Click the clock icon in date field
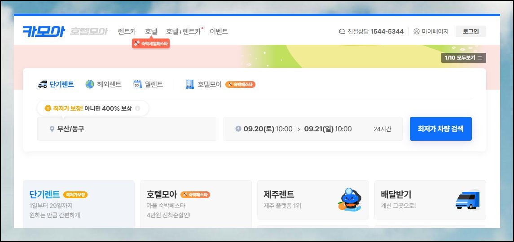Screen dimensions: 514x242 pos(238,129)
